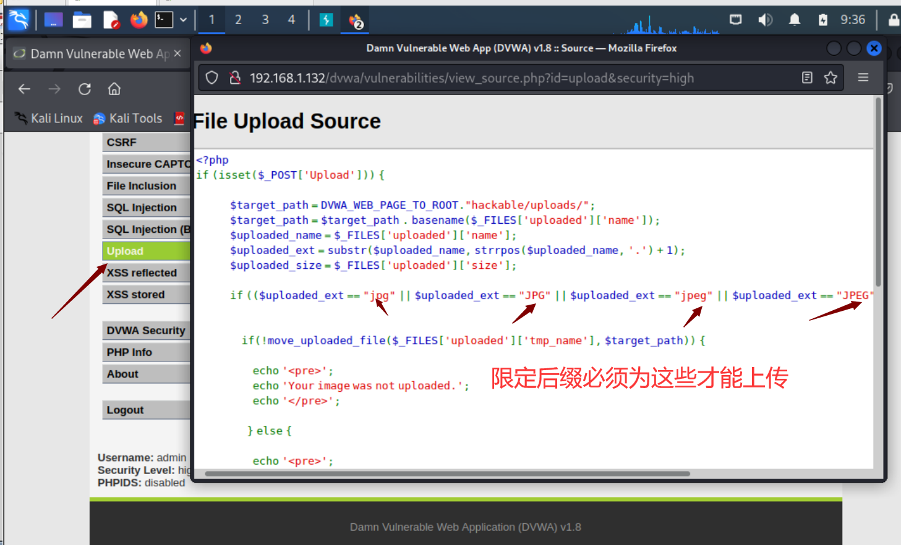This screenshot has width=901, height=545.
Task: Open the DVWA Security page
Action: 146,330
